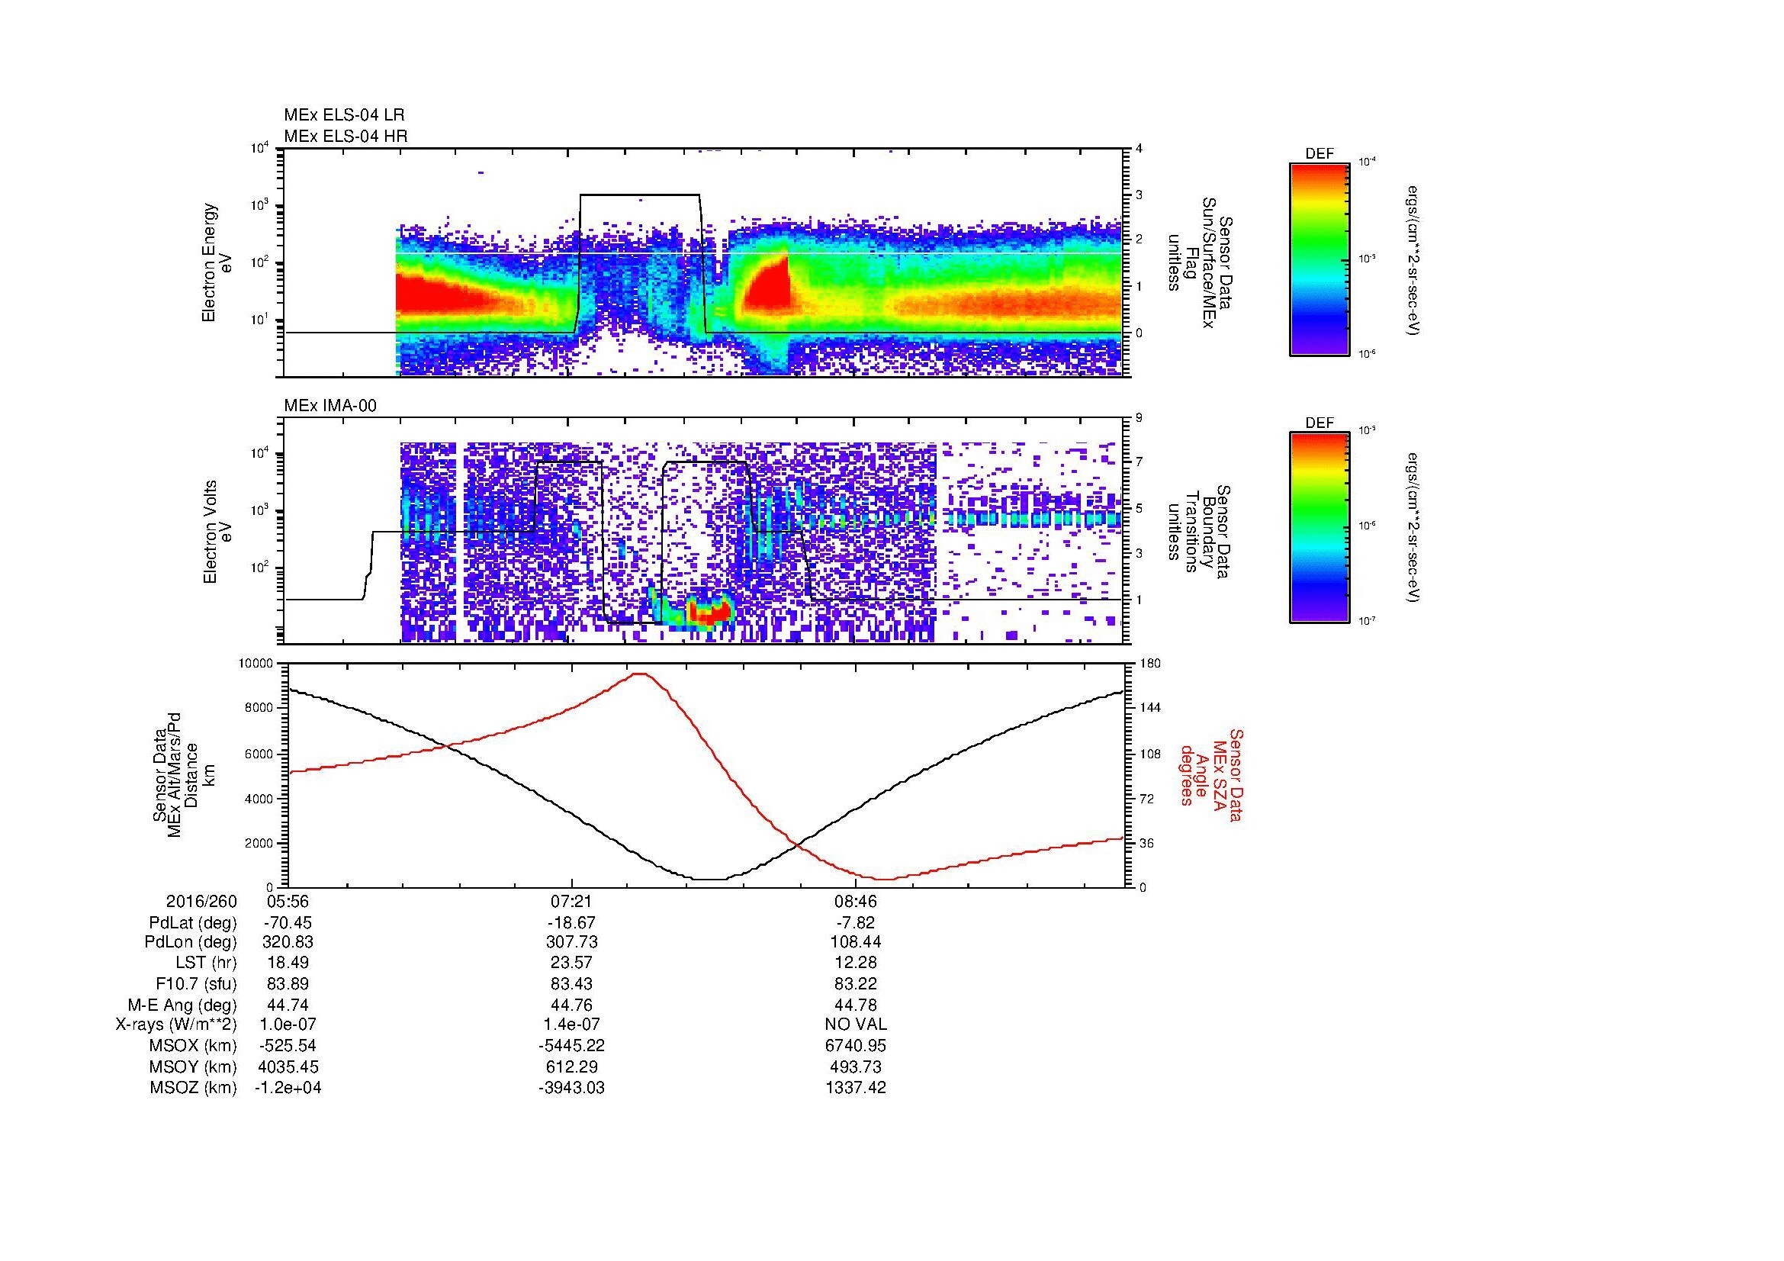This screenshot has height=1261, width=1784.
Task: Click the MSOZ value 1337.42
Action: (x=856, y=1088)
